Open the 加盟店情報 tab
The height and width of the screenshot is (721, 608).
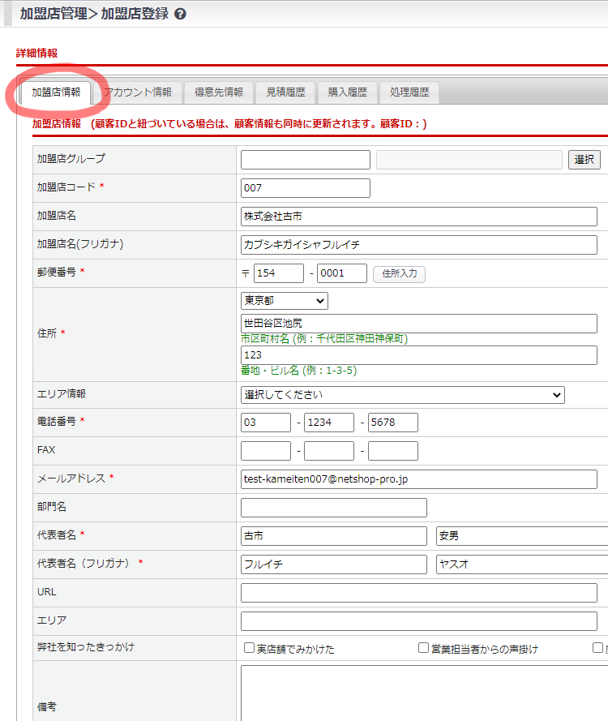(x=56, y=92)
